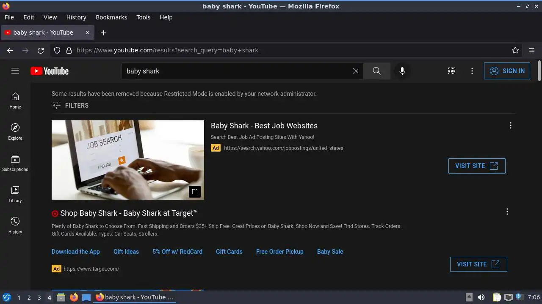Click the https://www.target.com/ URL text

point(91,269)
